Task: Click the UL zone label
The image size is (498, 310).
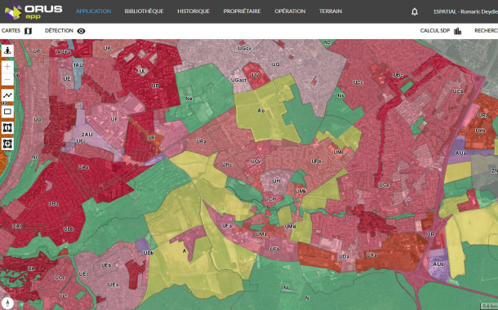Action: [x=142, y=72]
